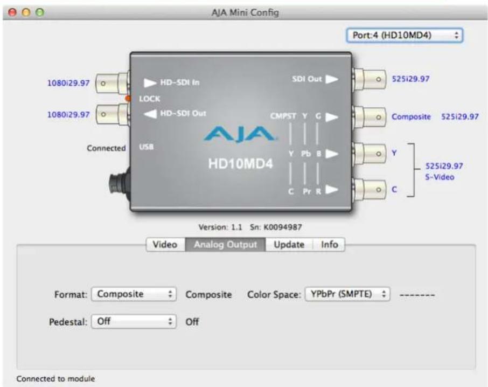Open the Color Space dropdown YPbPr (SMPTE)
This screenshot has height=387, width=488.
coord(347,294)
